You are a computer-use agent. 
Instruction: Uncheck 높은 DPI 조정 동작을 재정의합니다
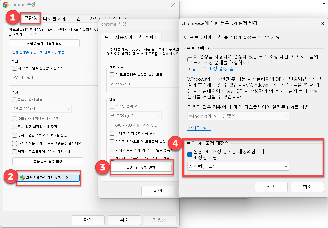tap(190, 154)
